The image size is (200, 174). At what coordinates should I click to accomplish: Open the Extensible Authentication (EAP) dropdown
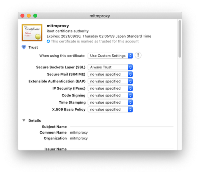(x=110, y=81)
